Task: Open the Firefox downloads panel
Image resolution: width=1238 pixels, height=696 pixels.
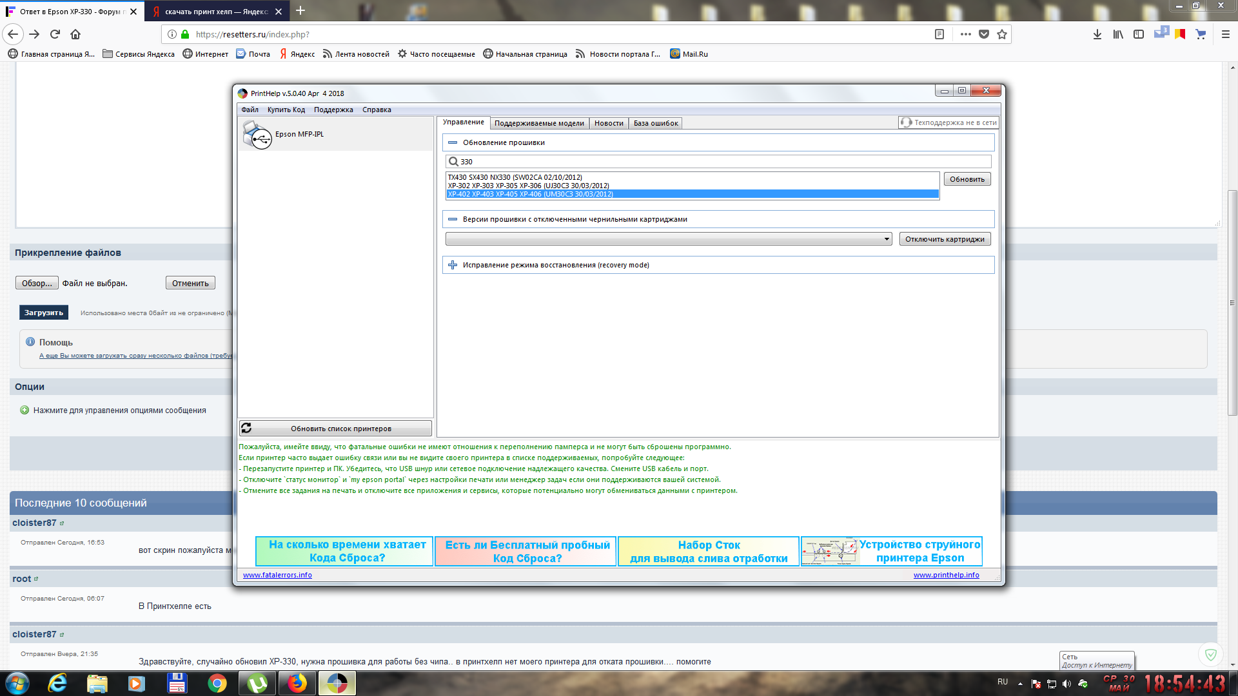Action: coord(1097,34)
